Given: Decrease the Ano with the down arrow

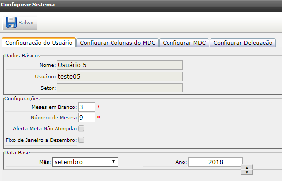Looking at the screenshot, I should pyautogui.click(x=247, y=172).
